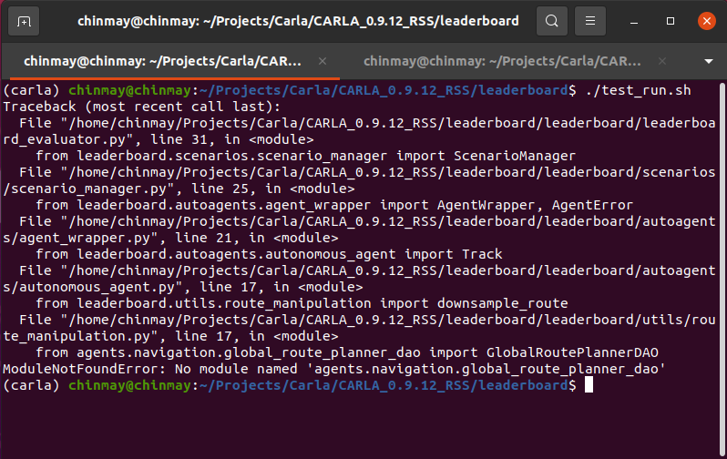Expand the tab list dropdown arrow
This screenshot has width=727, height=459.
click(x=709, y=61)
